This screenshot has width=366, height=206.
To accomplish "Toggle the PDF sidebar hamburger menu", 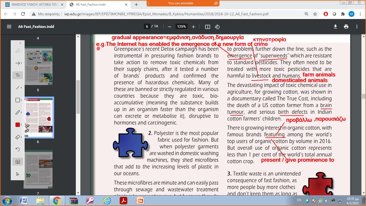I will (9, 27).
